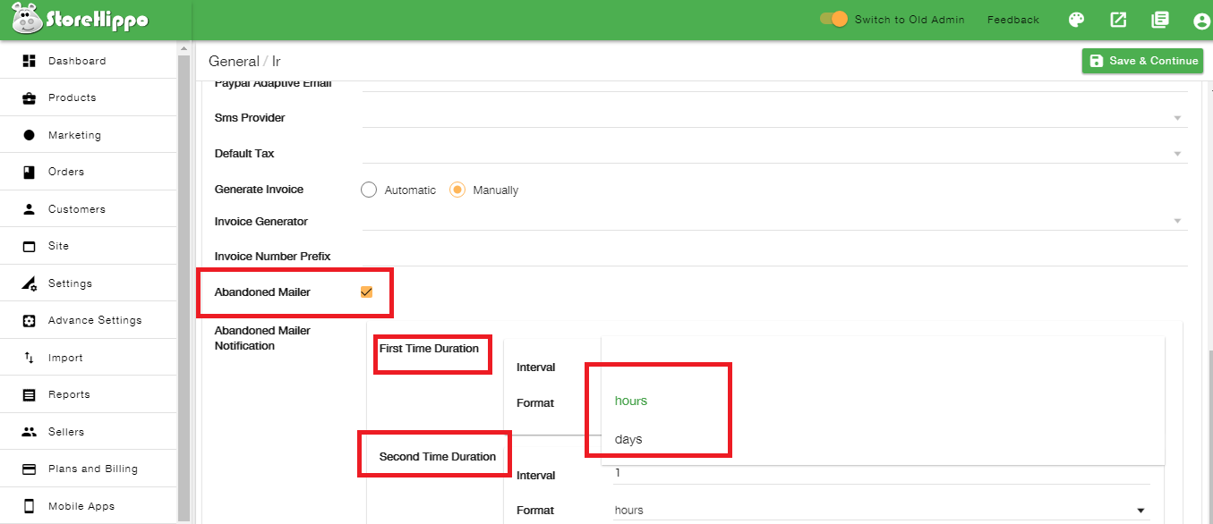
Task: Click the sidebar vertical scrollbar
Action: tap(184, 286)
